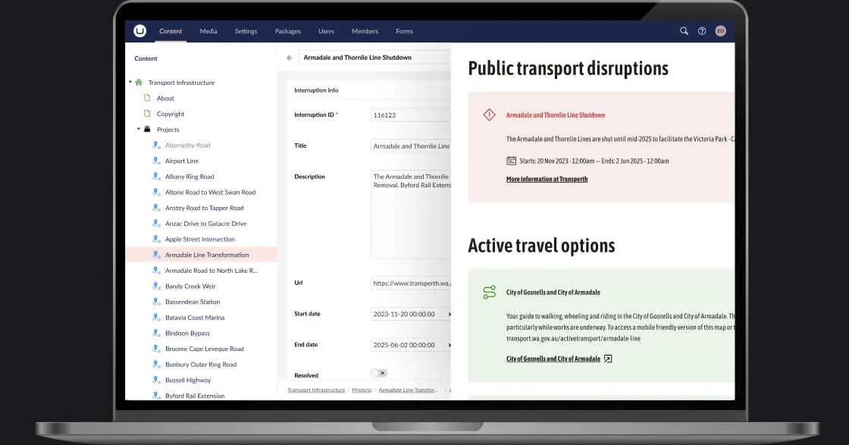
Task: Select Airport Line in content tree
Action: pos(182,161)
